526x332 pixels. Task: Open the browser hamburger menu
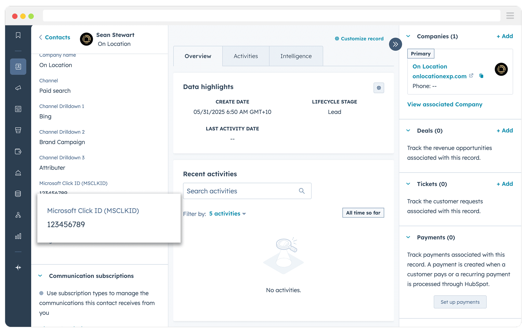click(x=510, y=16)
